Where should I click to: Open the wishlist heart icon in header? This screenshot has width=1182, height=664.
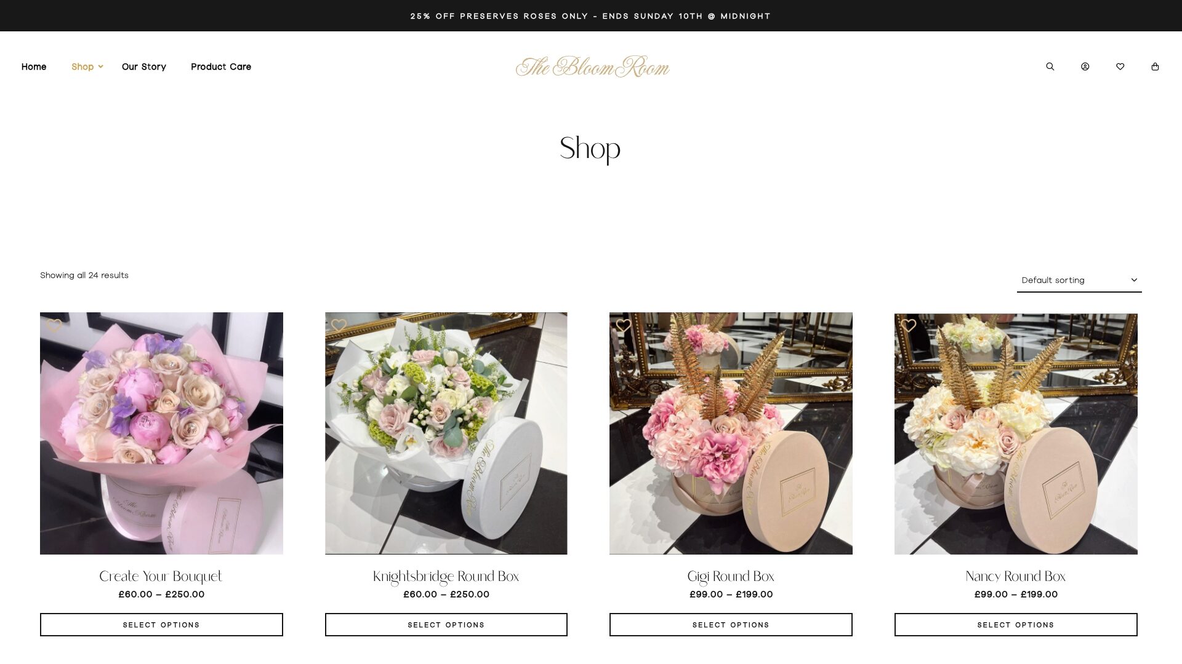[1120, 66]
